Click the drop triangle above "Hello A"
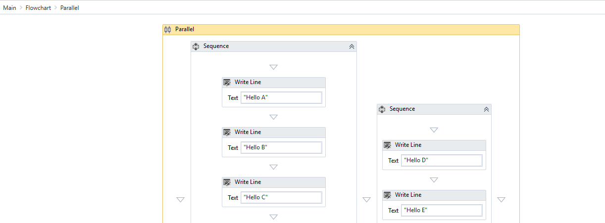Screen dimensions: 605x223 pyautogui.click(x=273, y=67)
